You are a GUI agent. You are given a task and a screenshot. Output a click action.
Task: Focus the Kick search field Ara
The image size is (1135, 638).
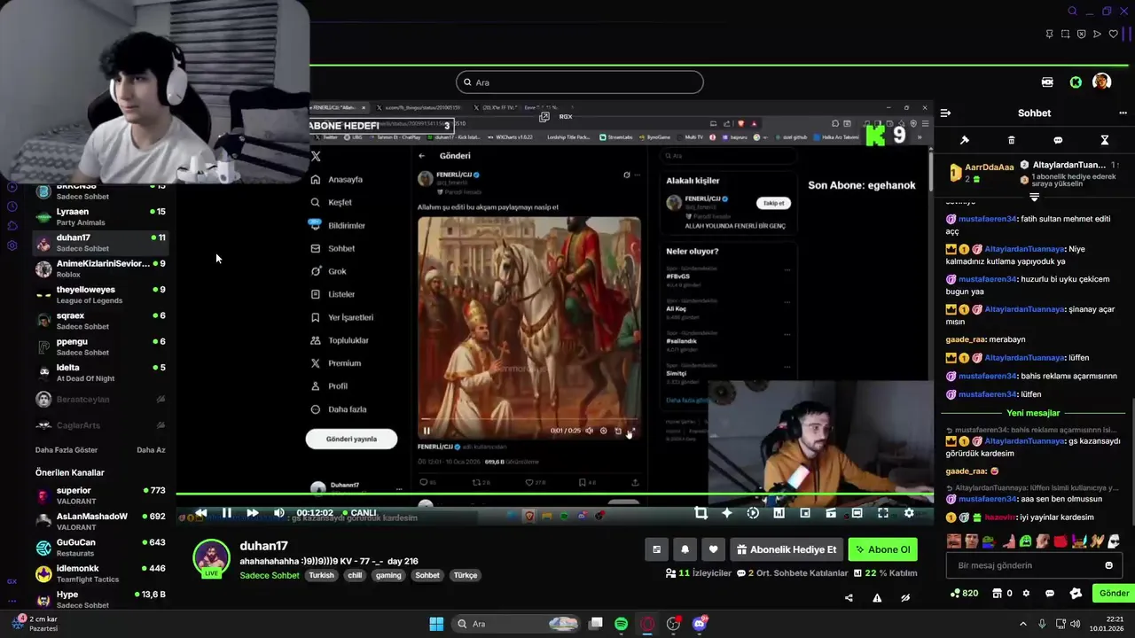[x=580, y=82]
